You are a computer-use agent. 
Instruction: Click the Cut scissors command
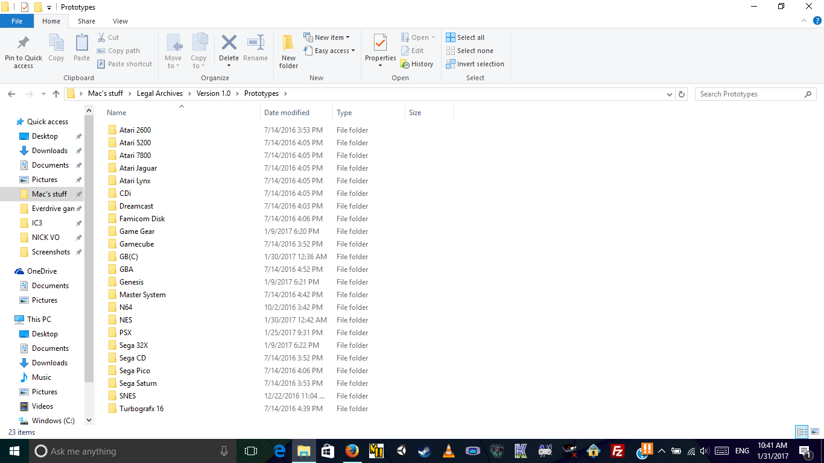pyautogui.click(x=109, y=37)
